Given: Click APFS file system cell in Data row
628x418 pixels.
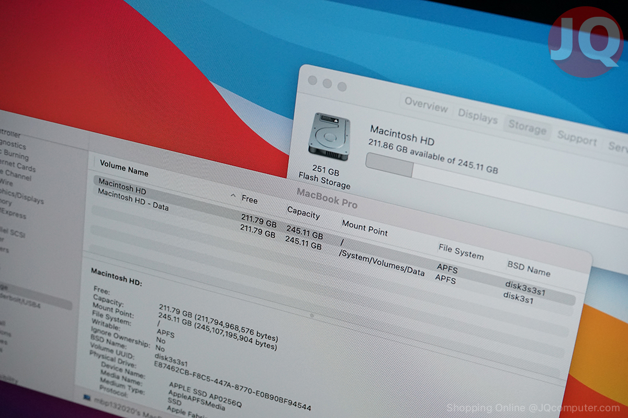Looking at the screenshot, I should click(x=445, y=278).
